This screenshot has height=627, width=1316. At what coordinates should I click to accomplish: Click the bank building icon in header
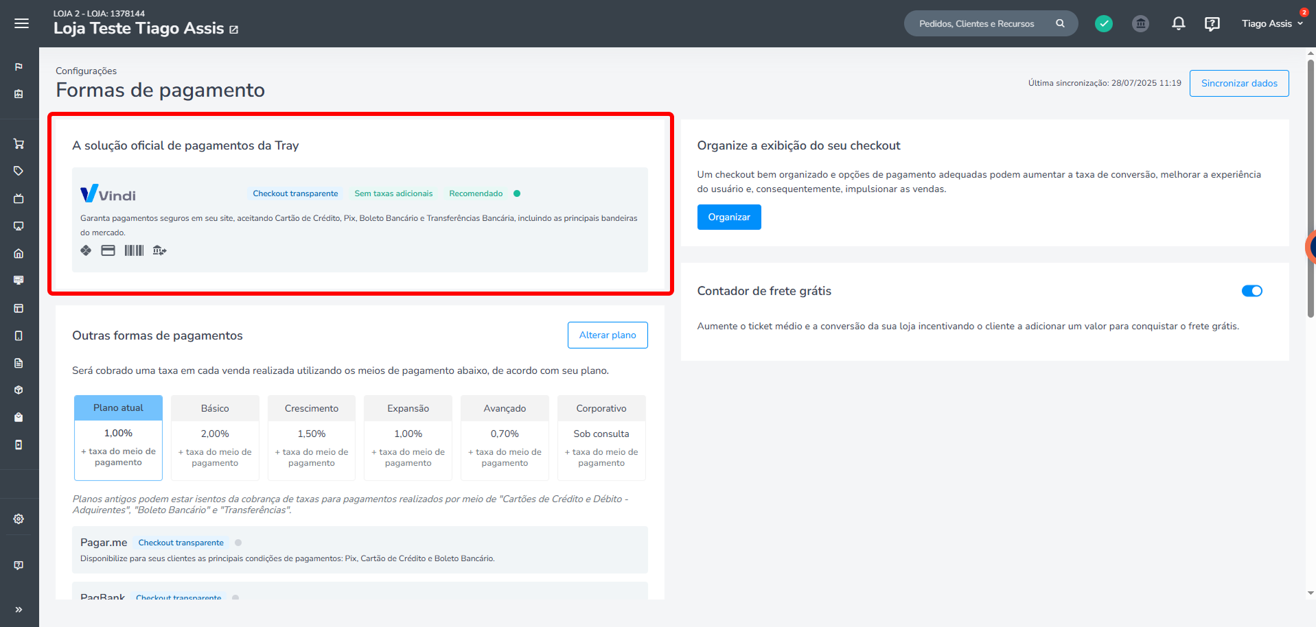(x=1140, y=23)
